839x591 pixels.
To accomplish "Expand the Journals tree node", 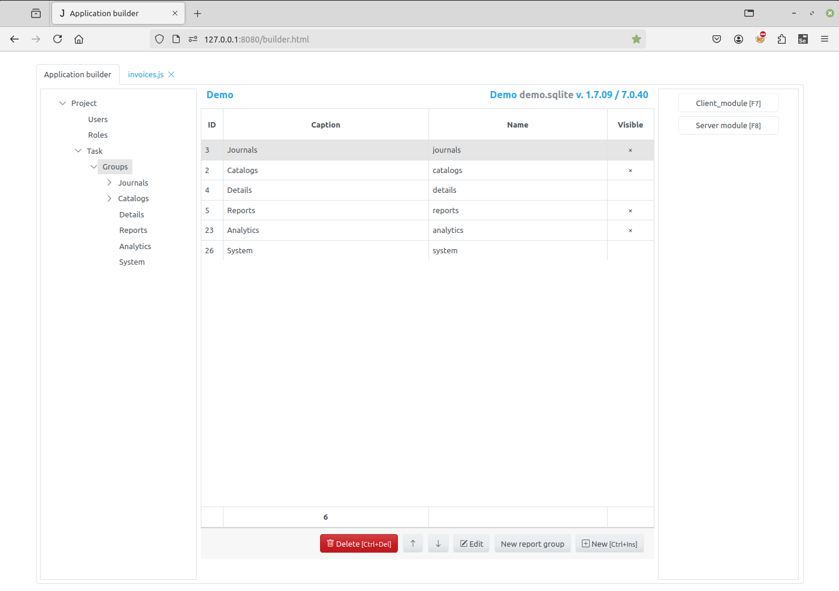I will [x=109, y=183].
